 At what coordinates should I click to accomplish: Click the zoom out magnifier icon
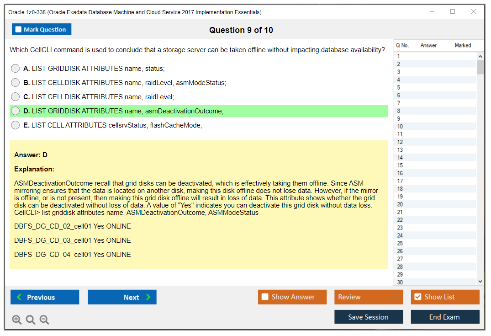(44, 320)
